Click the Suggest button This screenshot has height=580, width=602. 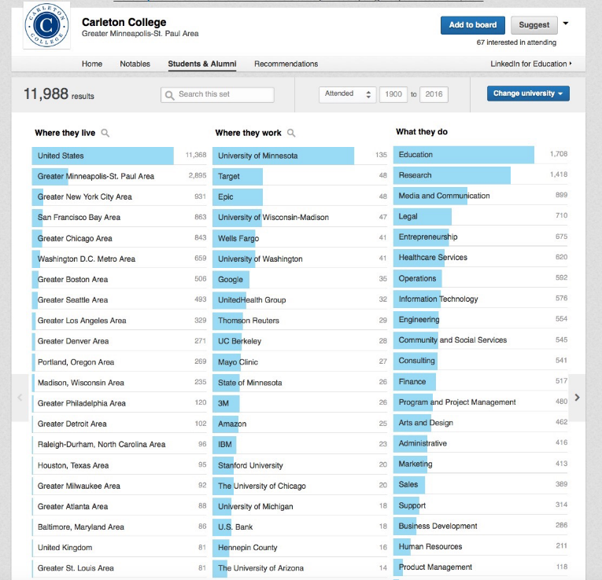(x=534, y=25)
